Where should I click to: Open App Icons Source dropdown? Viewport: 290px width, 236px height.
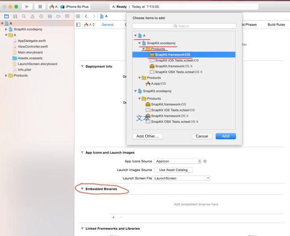(x=178, y=161)
